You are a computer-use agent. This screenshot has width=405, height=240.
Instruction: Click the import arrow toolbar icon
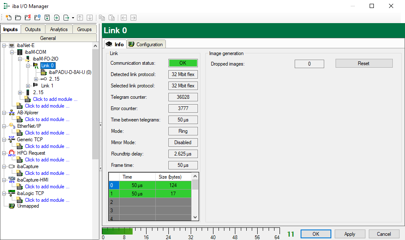[56, 18]
